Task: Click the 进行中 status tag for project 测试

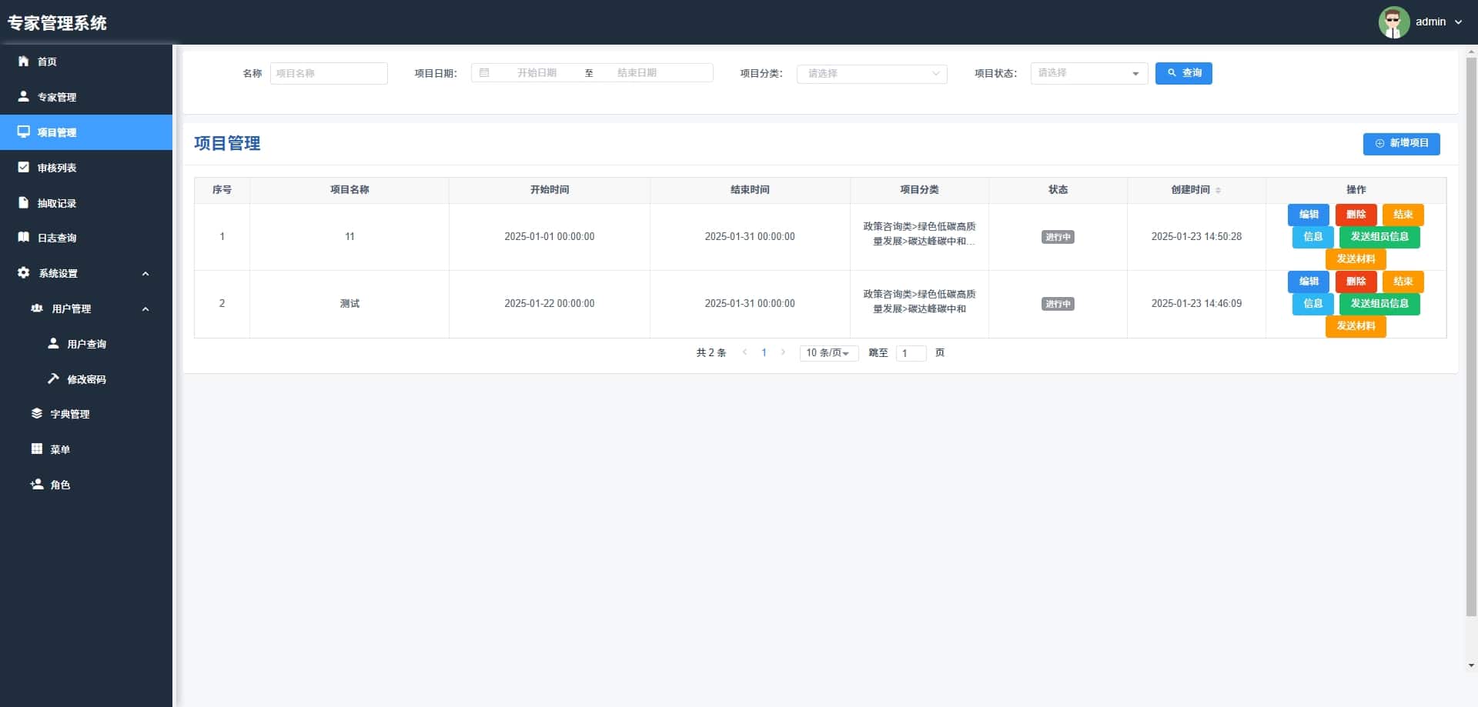Action: click(x=1058, y=304)
